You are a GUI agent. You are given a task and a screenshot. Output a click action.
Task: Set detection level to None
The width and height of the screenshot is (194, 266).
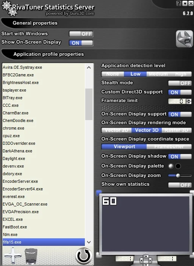point(113,74)
